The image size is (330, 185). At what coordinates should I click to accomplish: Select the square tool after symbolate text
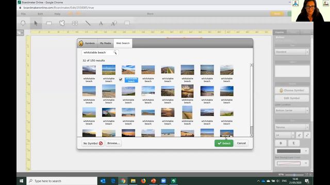127,23
